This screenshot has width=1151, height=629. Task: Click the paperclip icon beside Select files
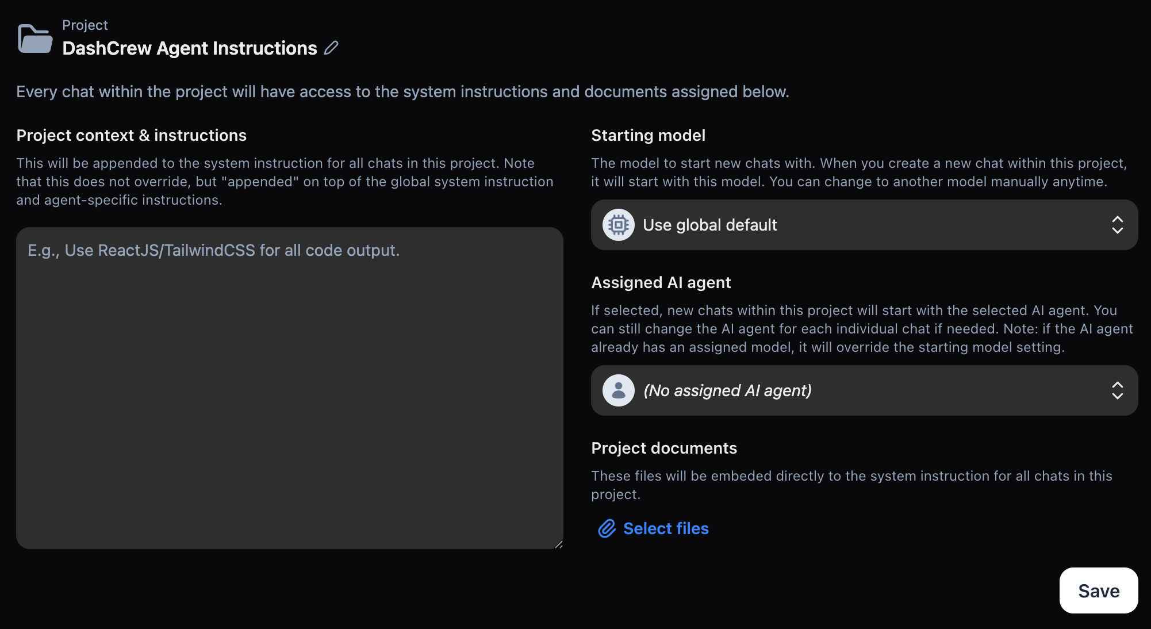607,528
